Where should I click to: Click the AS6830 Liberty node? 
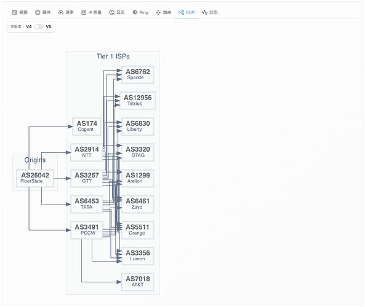pyautogui.click(x=138, y=126)
